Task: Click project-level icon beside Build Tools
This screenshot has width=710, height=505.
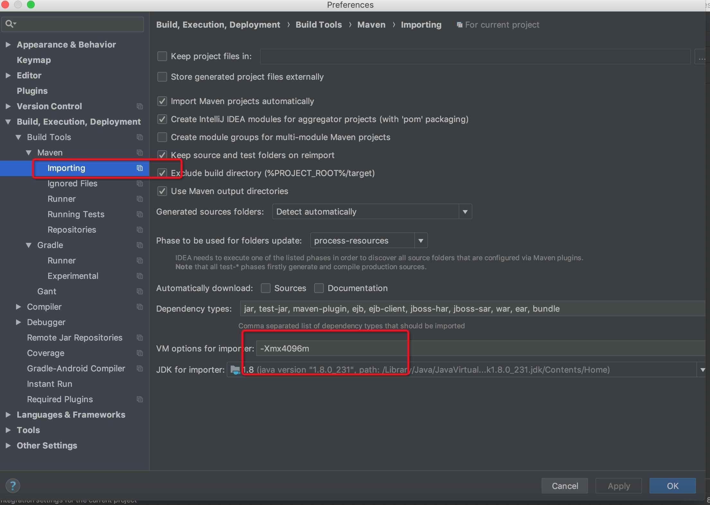Action: tap(140, 137)
